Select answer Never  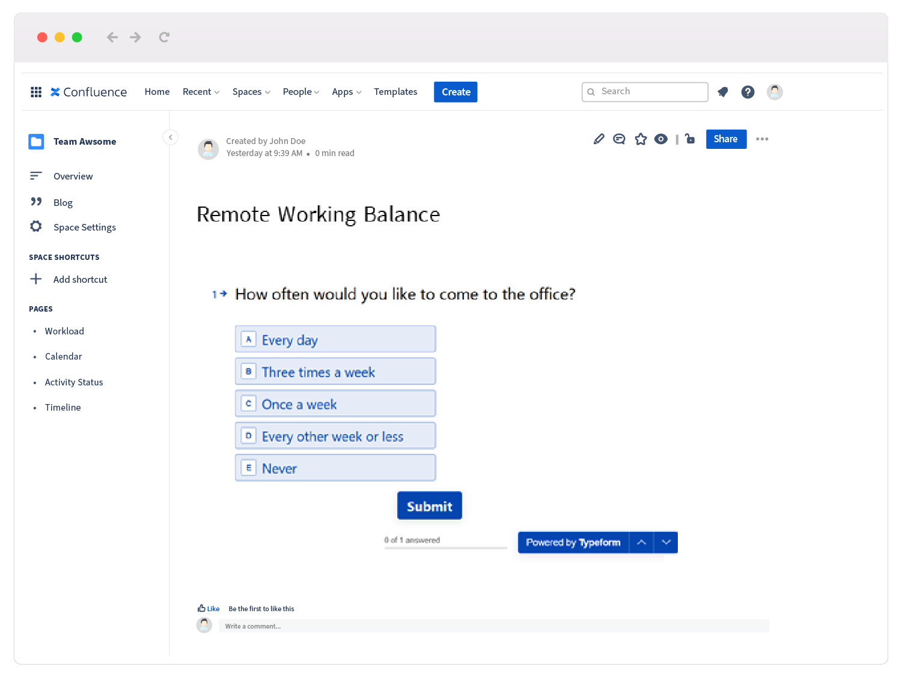tap(335, 468)
